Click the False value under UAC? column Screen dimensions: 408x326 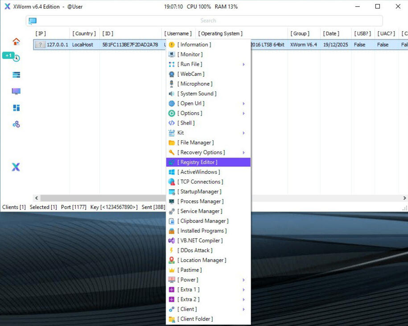click(x=383, y=45)
